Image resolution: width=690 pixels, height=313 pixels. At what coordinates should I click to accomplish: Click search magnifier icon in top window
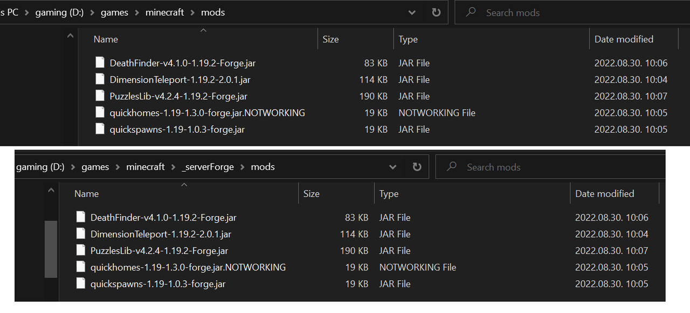[x=471, y=12]
